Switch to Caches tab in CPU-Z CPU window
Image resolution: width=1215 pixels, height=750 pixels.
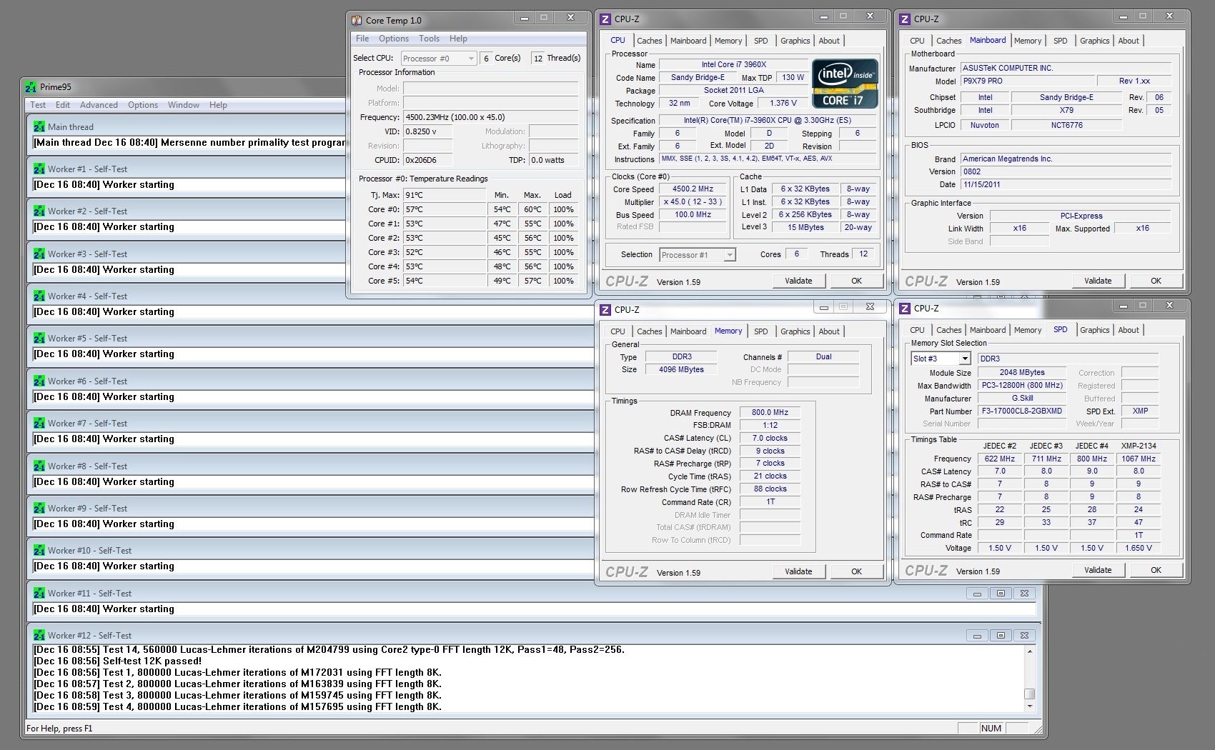(649, 41)
